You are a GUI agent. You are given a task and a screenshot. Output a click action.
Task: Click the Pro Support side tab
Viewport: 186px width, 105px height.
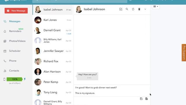point(184,52)
